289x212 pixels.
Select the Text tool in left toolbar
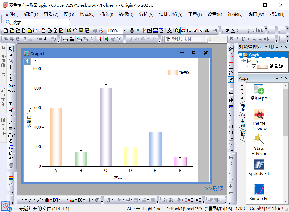(x=11, y=104)
